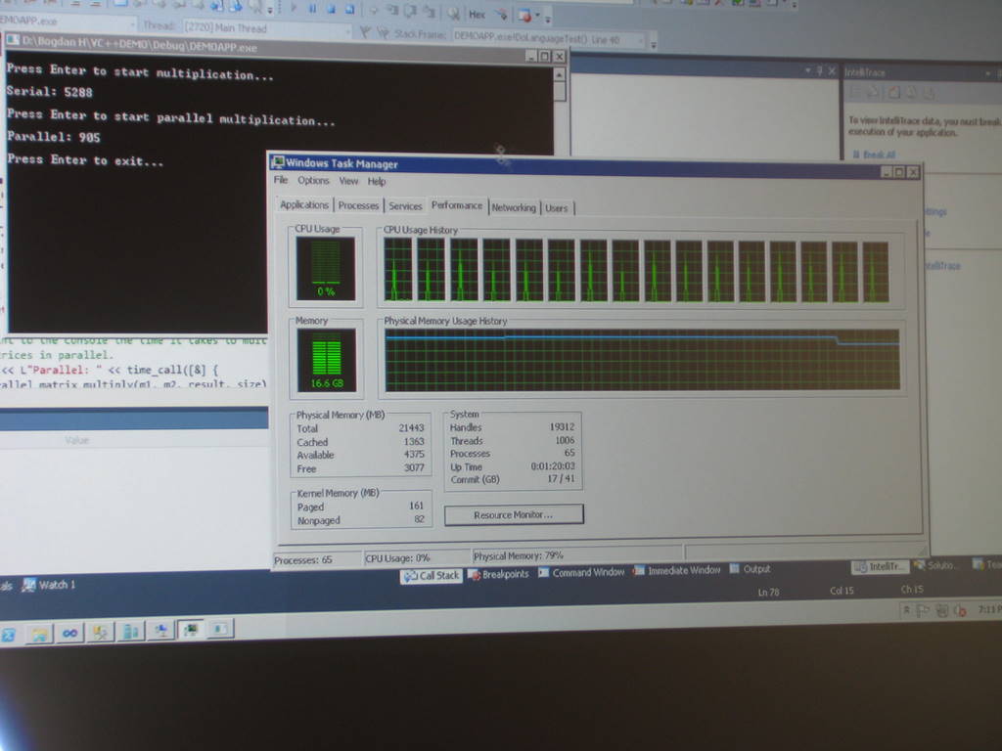Viewport: 1002px width, 751px height.
Task: Select the Solution Explorer bottom tab
Action: (934, 565)
